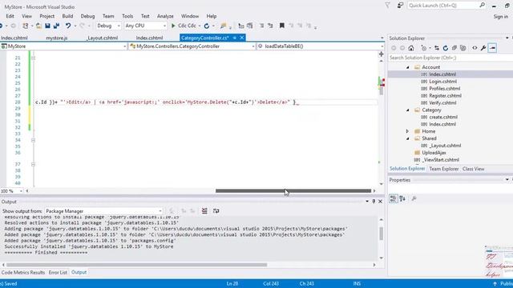Click the Save All toolbar icon
Viewport: 513px width, 288px height.
[x=56, y=26]
